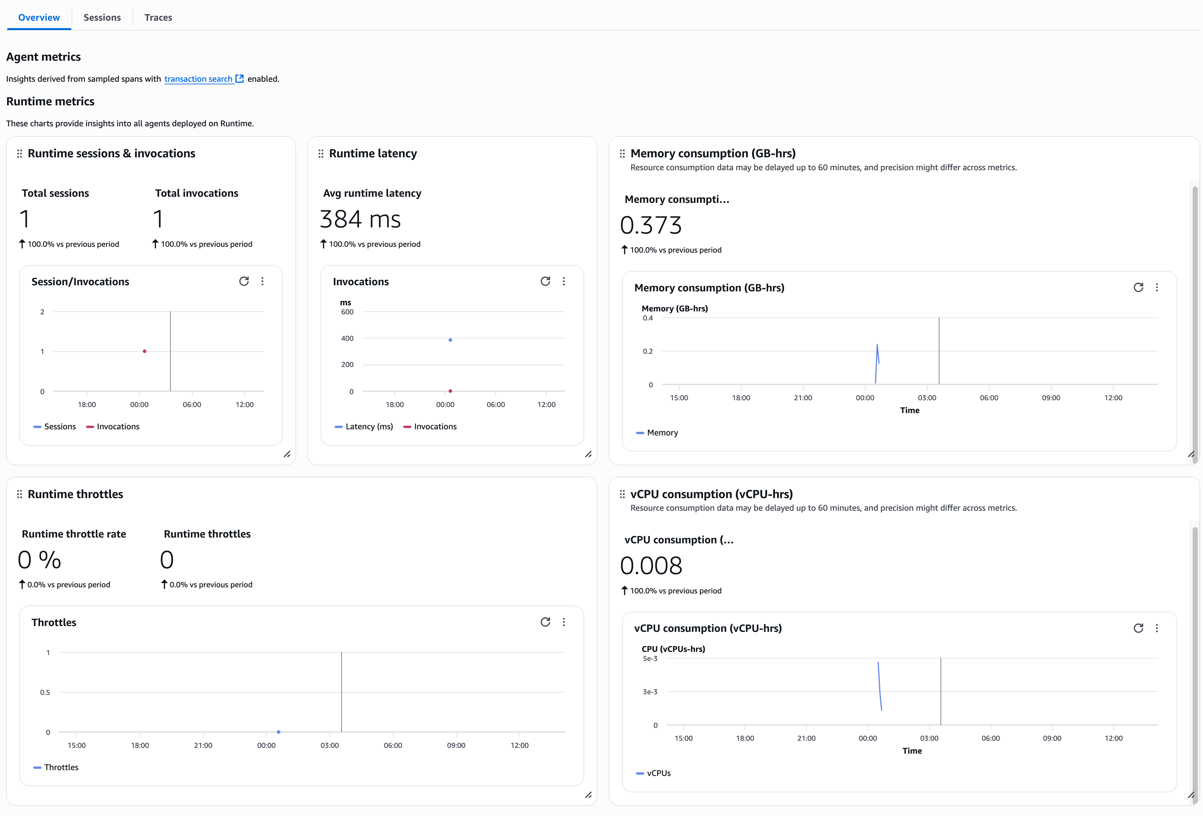Refresh the Memory consumption chart
The image size is (1203, 816).
point(1138,288)
